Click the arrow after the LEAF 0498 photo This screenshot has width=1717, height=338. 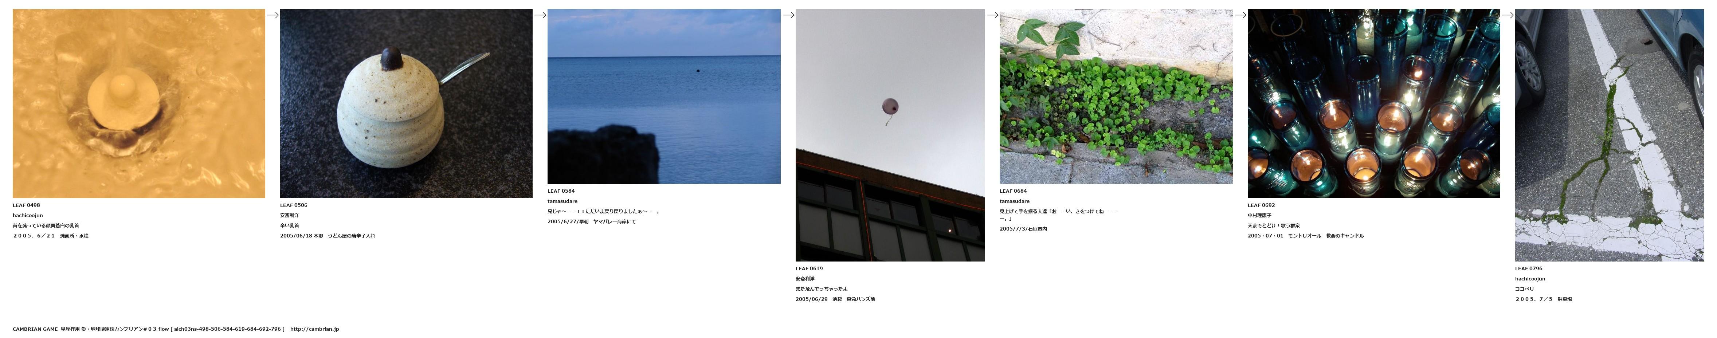[x=273, y=15]
